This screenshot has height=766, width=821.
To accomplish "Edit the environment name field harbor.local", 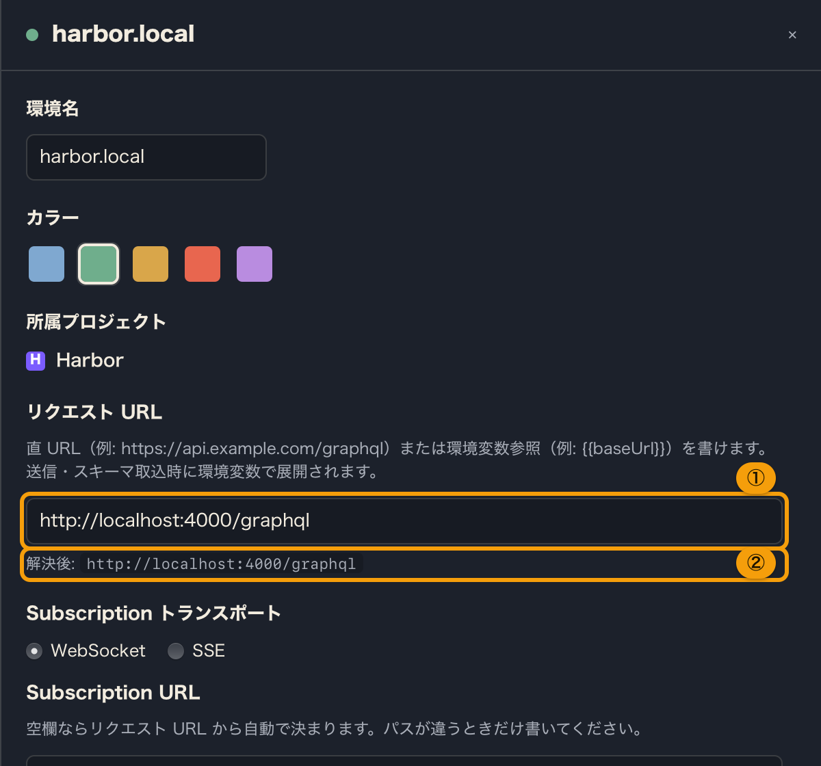I will point(146,157).
